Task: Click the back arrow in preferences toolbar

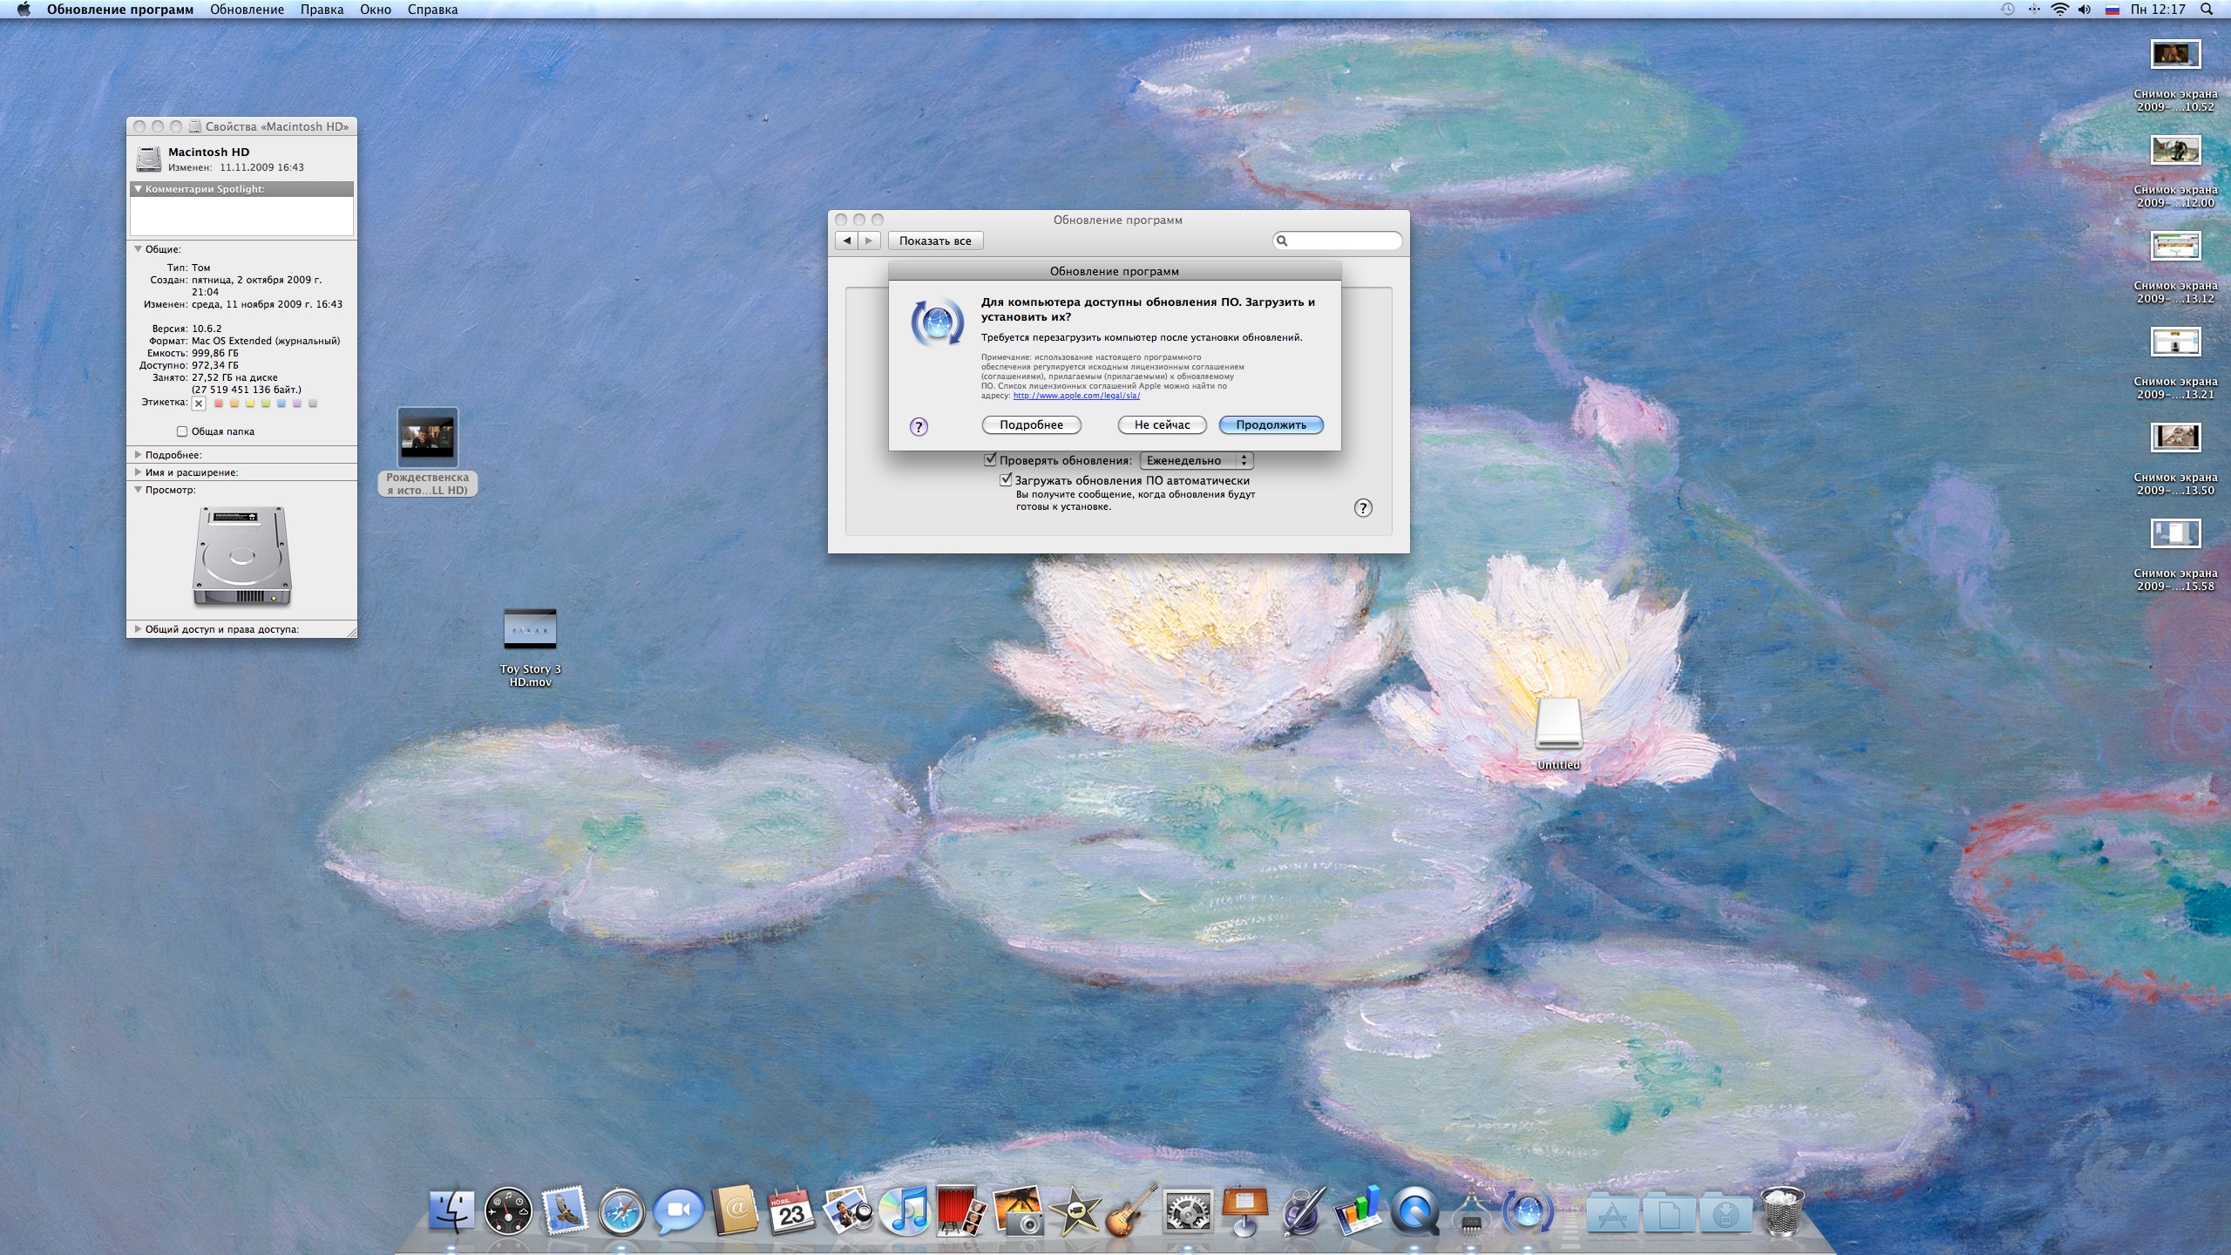Action: pyautogui.click(x=847, y=241)
